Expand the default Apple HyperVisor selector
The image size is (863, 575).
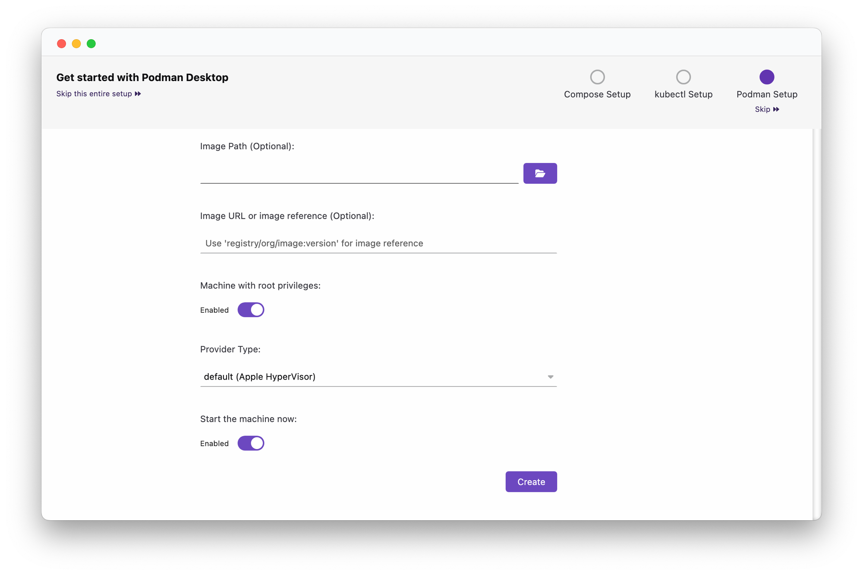point(378,377)
